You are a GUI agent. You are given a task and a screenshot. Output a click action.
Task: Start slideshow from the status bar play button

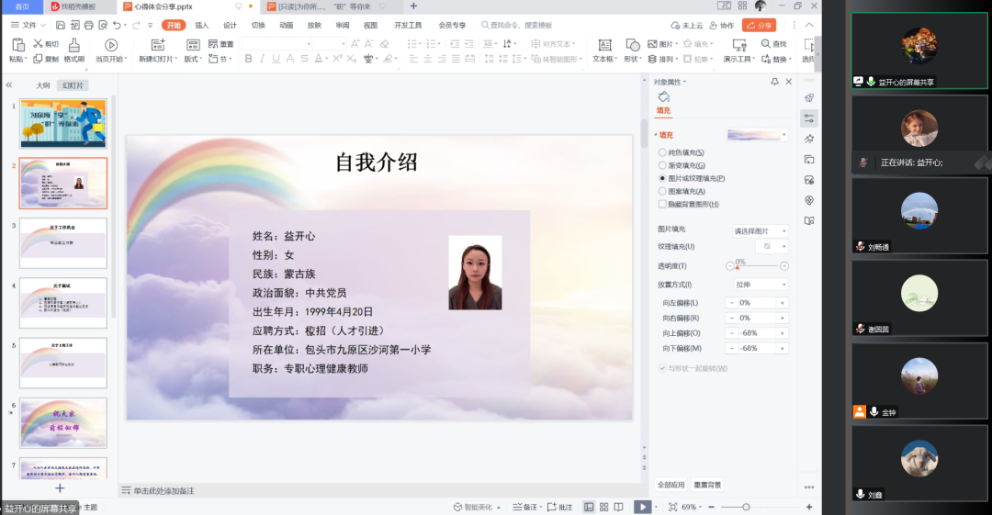click(643, 507)
